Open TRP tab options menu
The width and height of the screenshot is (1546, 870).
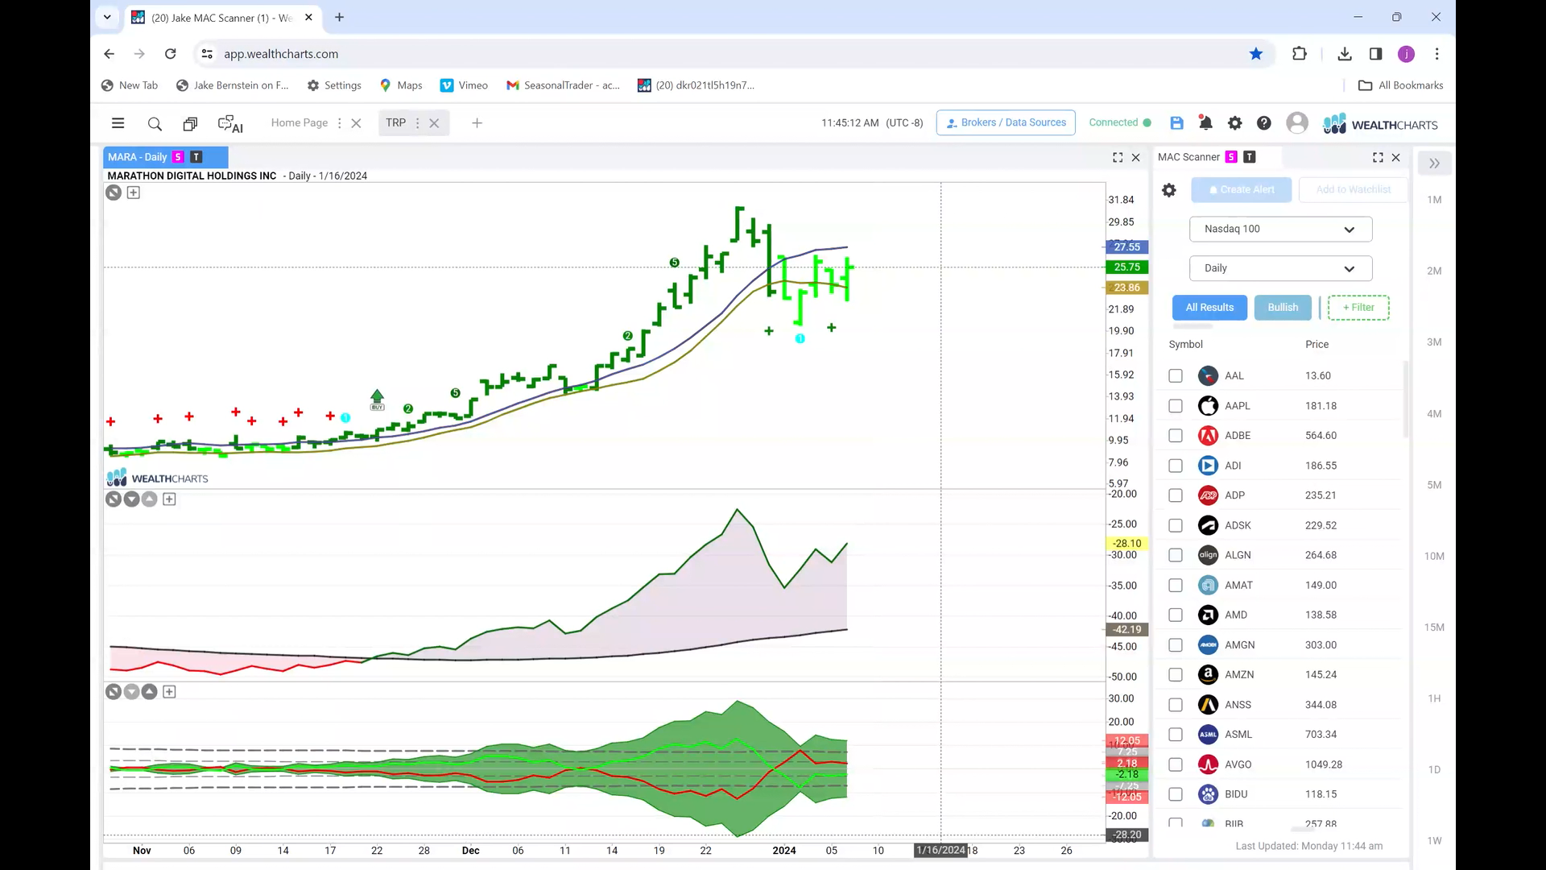tap(417, 123)
